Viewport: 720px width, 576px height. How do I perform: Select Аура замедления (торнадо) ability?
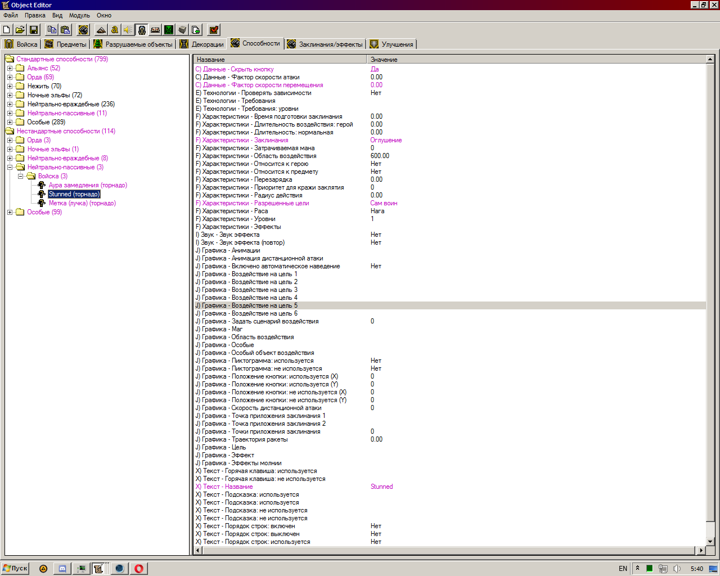(x=88, y=185)
